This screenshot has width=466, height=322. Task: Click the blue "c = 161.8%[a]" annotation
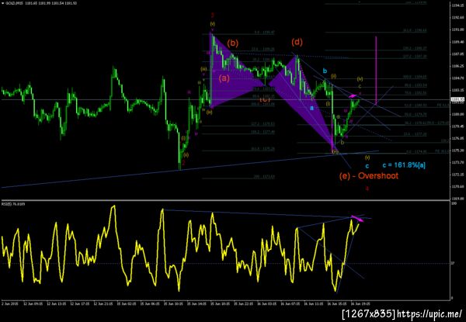click(404, 165)
